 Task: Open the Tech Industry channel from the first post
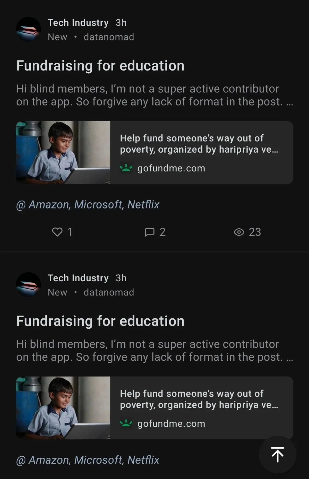(78, 23)
